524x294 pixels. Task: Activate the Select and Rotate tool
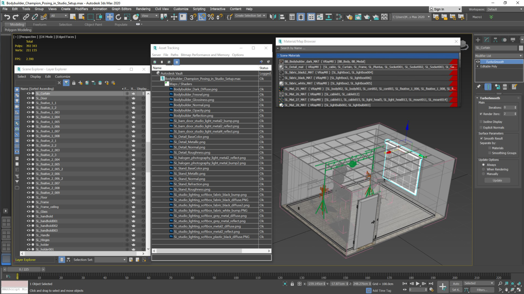point(118,17)
